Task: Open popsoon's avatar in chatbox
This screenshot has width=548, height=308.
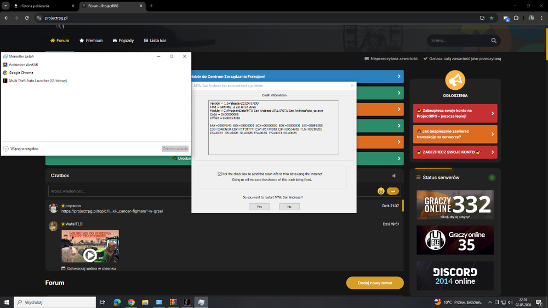Action: (54, 208)
